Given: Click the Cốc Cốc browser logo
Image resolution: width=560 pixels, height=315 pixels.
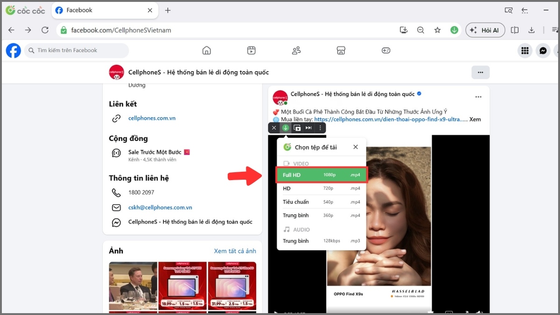Looking at the screenshot, I should (25, 10).
